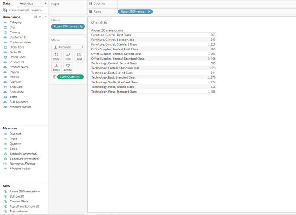Screen dimensions: 296x215
Task: Click the empty Columns shelf field
Action: click(206, 3)
